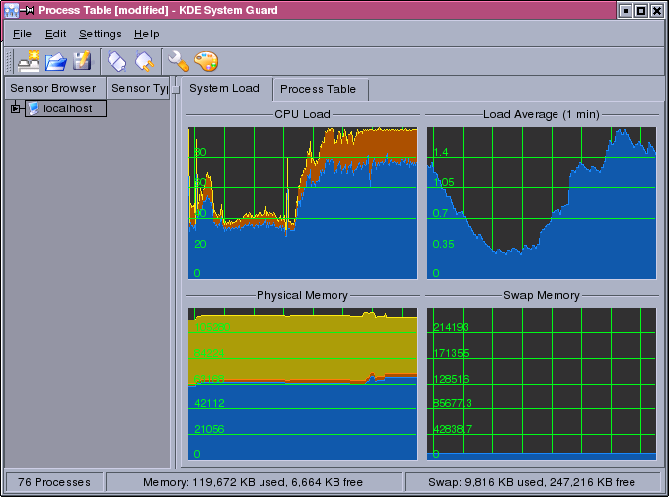Open the Help menu
This screenshot has width=669, height=497.
(x=146, y=34)
